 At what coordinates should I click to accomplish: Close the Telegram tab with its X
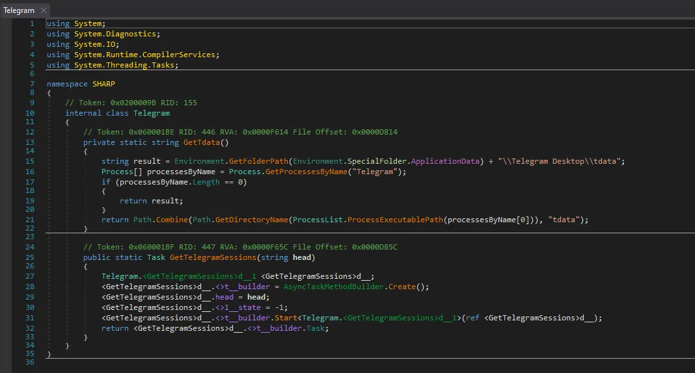click(x=44, y=10)
